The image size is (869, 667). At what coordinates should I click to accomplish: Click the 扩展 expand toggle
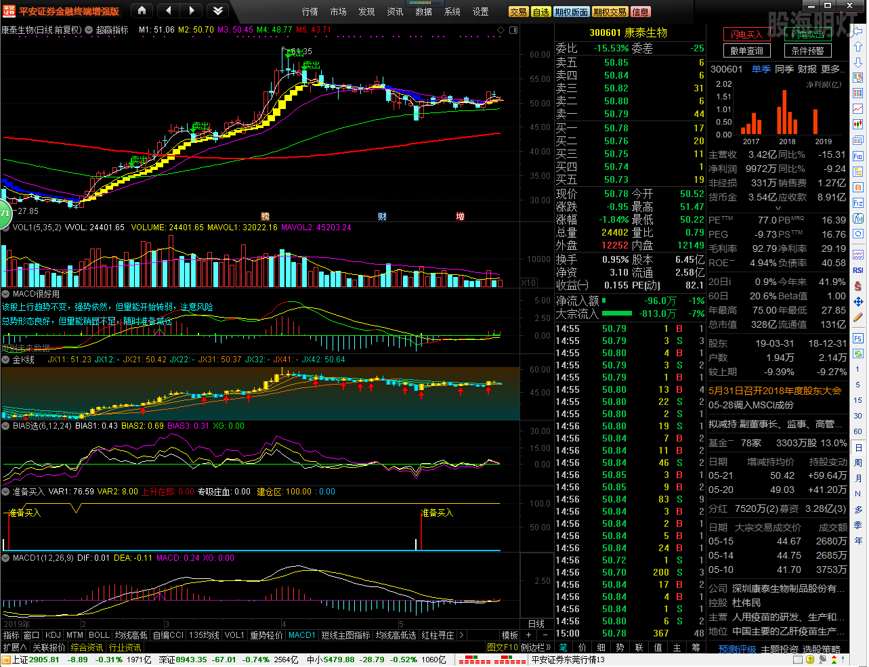[x=15, y=647]
